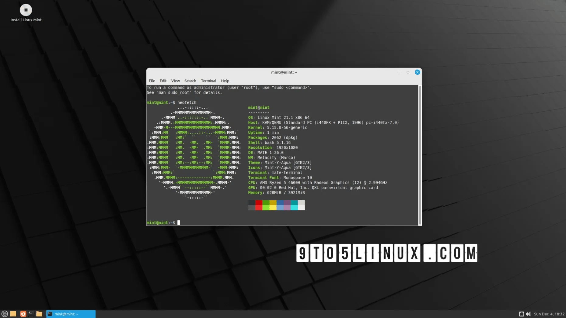Image resolution: width=566 pixels, height=318 pixels.
Task: Click the 'neofetch' command text
Action: pyautogui.click(x=187, y=102)
